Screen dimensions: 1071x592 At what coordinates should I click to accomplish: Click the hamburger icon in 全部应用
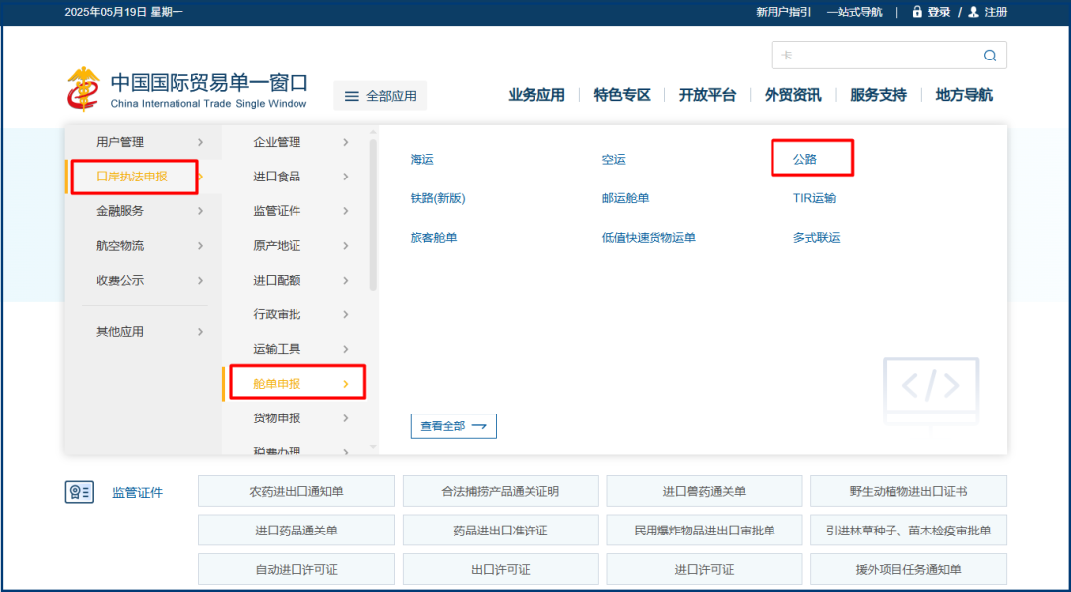click(352, 96)
